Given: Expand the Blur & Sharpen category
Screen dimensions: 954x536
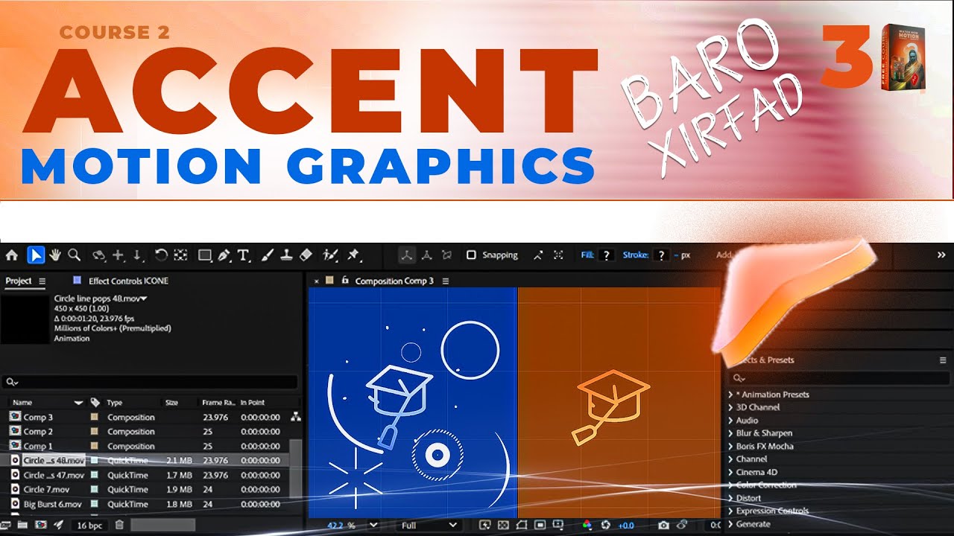Looking at the screenshot, I should click(730, 433).
